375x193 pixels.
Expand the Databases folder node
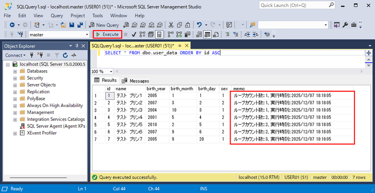[15, 71]
